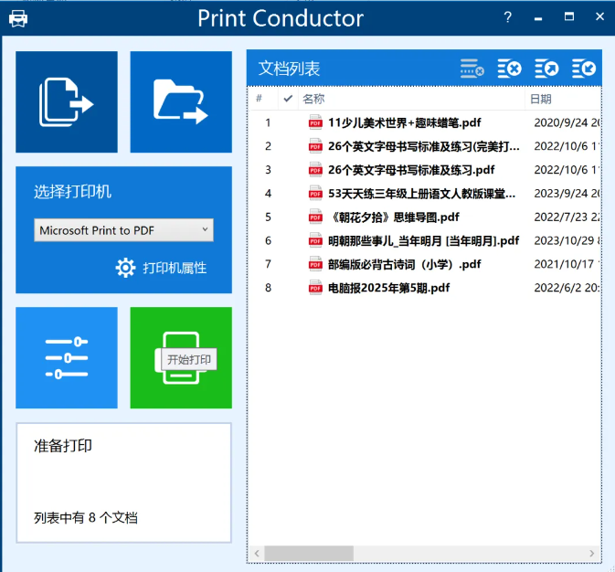The height and width of the screenshot is (572, 615).
Task: Click the Add folder tile
Action: (181, 102)
